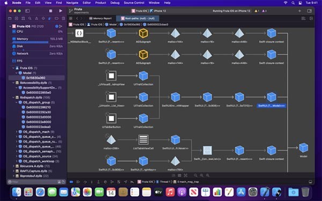Click the Step Into icon in debug bar
This screenshot has height=201, width=322.
point(92,182)
